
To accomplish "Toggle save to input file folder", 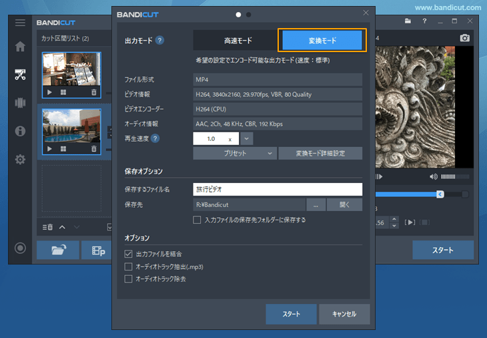I will 197,220.
